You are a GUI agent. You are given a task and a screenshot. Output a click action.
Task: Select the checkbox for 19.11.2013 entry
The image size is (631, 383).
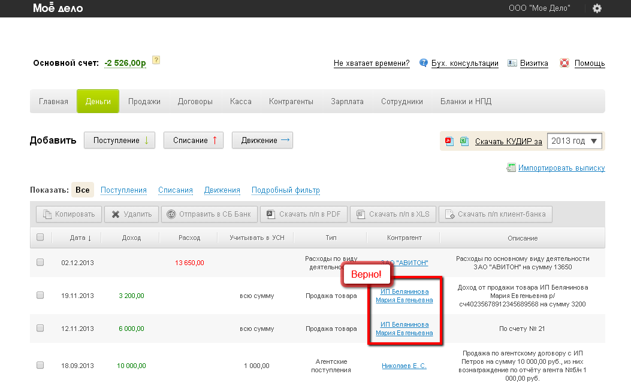click(x=40, y=295)
